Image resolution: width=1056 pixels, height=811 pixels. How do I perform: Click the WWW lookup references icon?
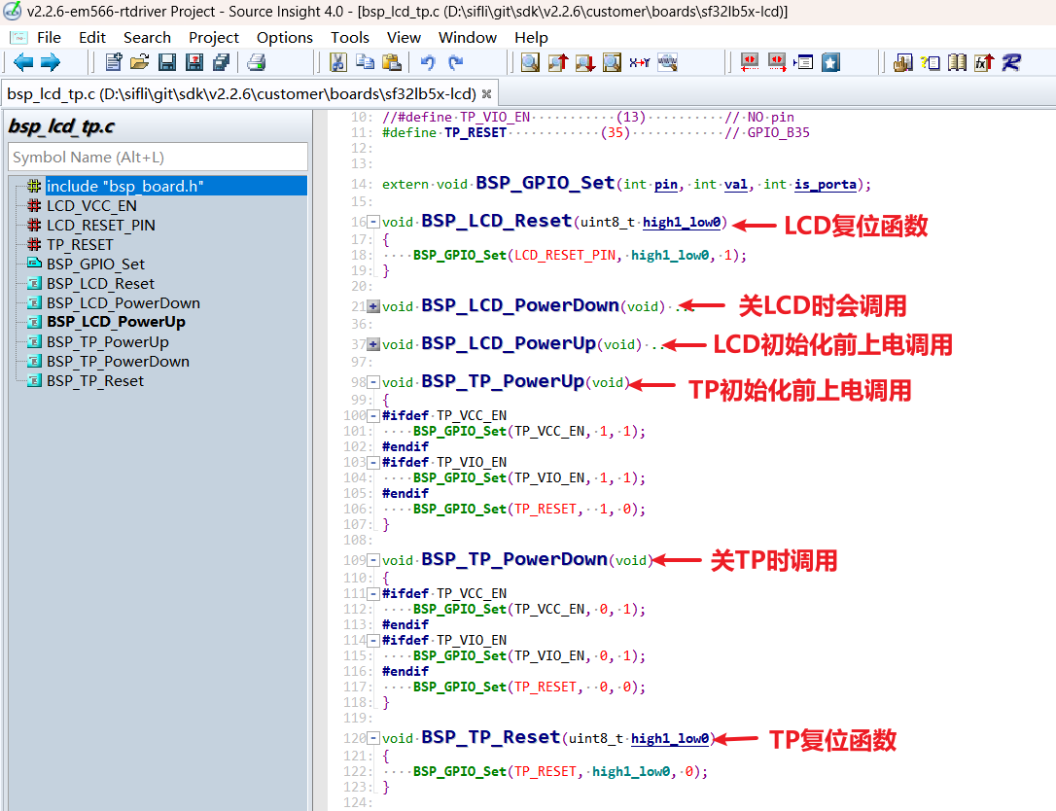click(667, 62)
